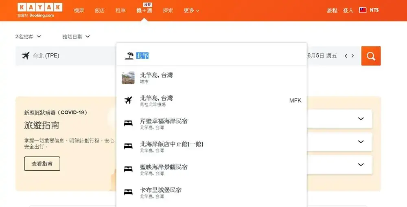The image size is (407, 207).
Task: Click 登入 to sign in
Action: (x=348, y=10)
